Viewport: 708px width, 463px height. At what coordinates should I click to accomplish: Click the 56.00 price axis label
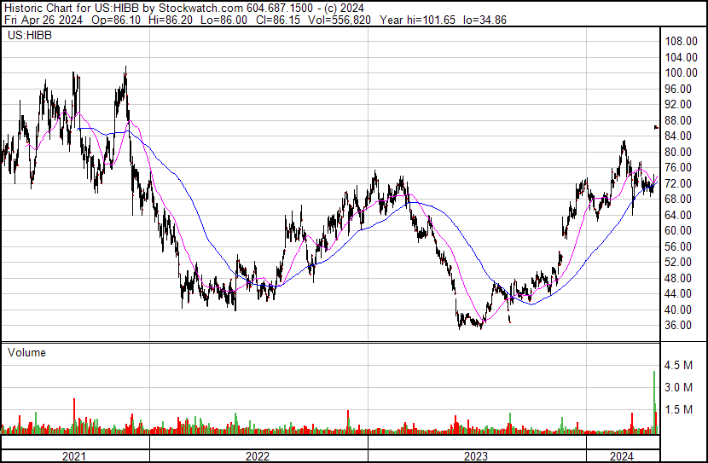(x=678, y=246)
